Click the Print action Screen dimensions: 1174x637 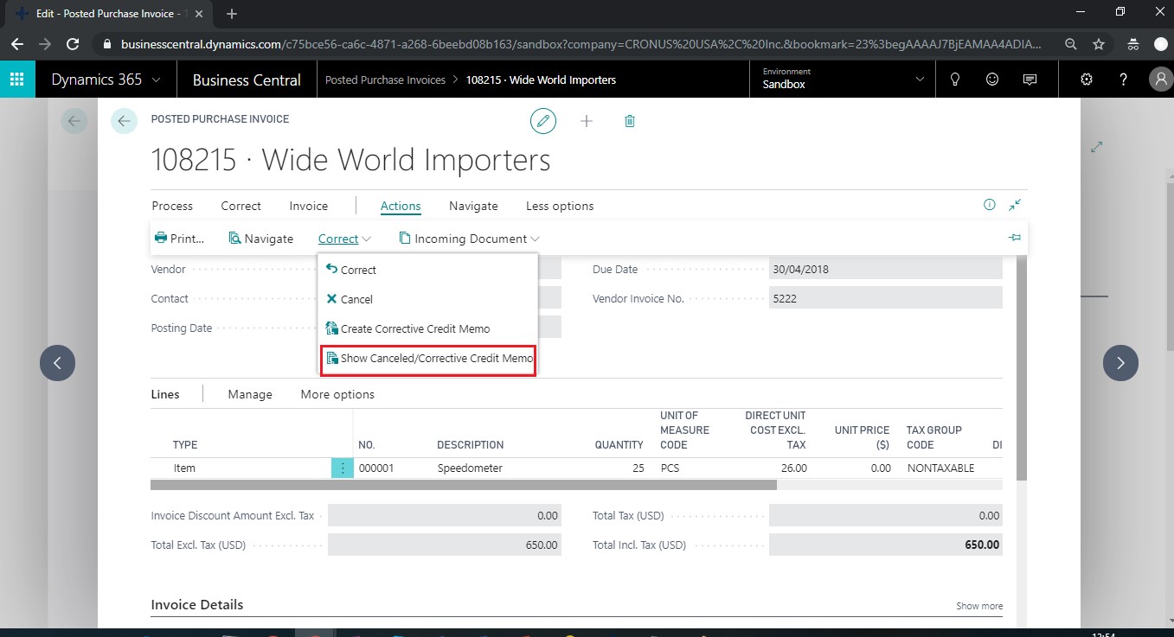coord(180,239)
